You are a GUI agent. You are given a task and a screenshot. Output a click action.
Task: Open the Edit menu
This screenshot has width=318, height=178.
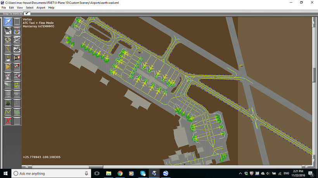coord(11,8)
